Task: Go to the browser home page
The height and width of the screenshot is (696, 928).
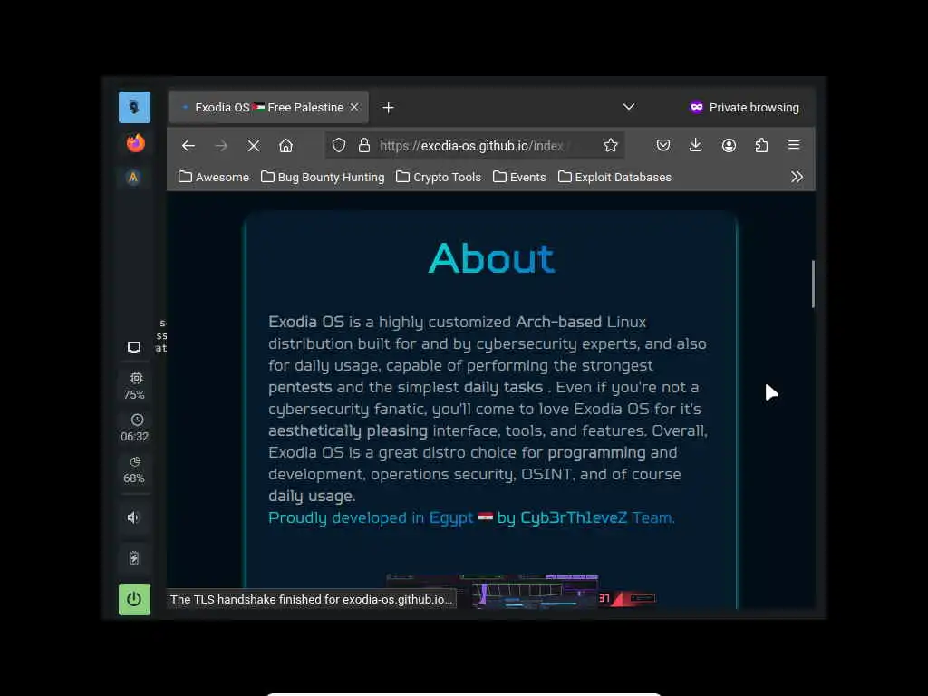Action: (285, 146)
